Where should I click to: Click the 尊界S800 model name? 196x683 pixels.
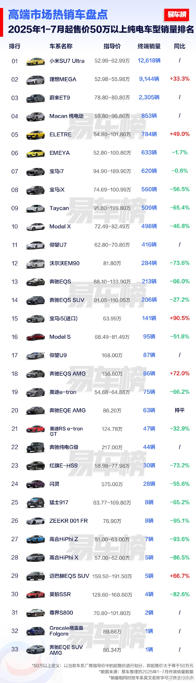click(x=61, y=613)
